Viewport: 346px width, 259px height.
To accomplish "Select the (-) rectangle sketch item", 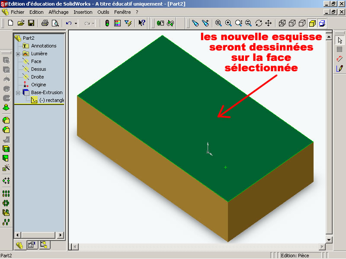I will point(51,100).
